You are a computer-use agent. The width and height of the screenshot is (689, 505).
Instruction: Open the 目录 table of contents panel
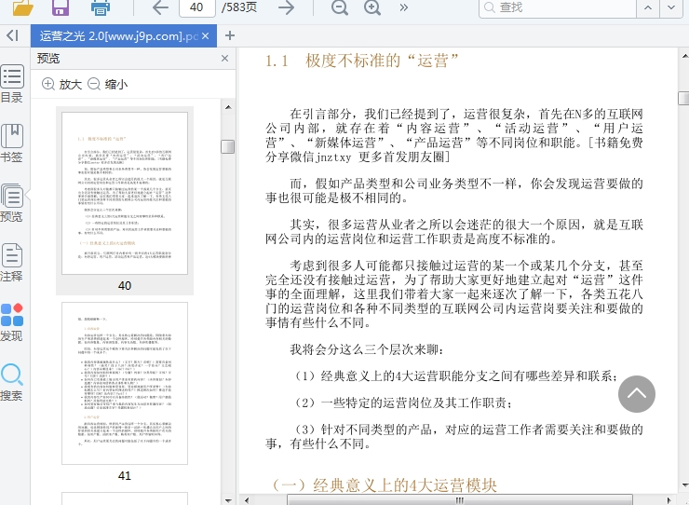[x=12, y=84]
